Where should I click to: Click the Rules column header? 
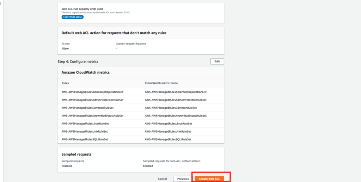(65, 83)
